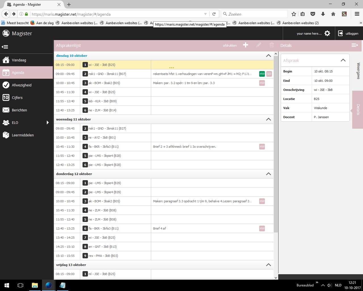Screen dimensions: 363x291
Task: Open Magister settings via the gear icon
Action: click(327, 33)
